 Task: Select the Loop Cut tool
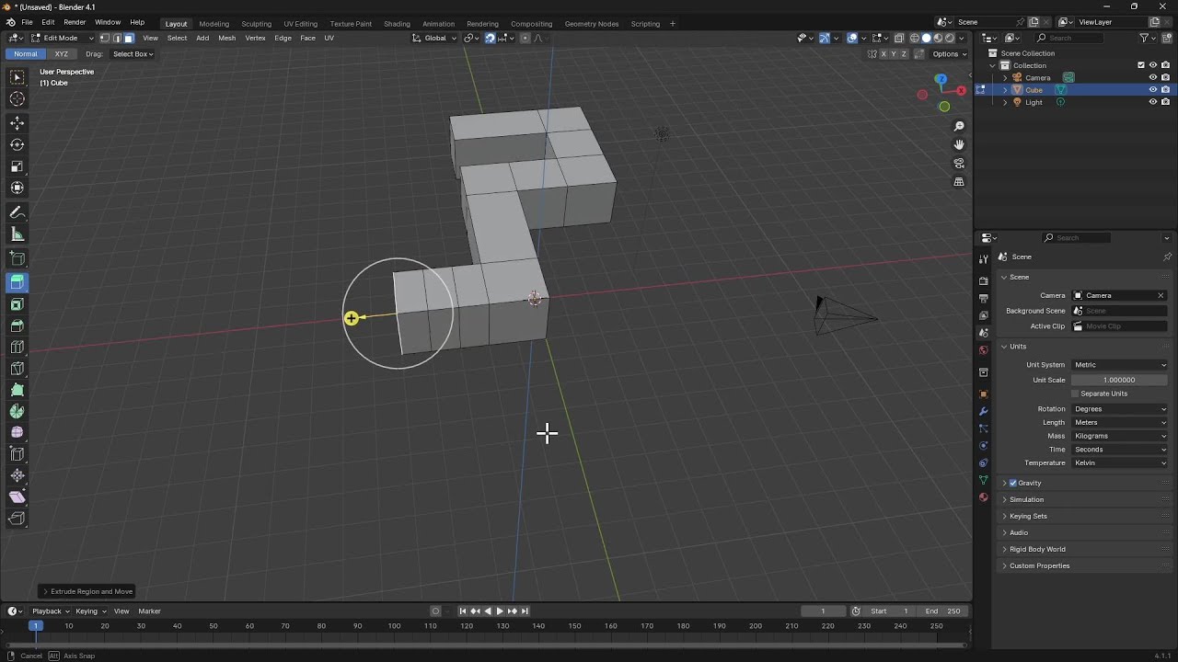[x=17, y=348]
